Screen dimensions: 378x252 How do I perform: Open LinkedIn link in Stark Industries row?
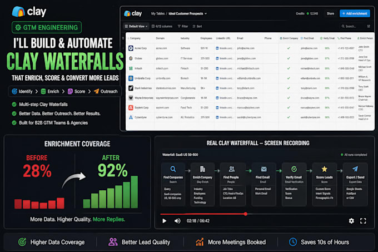coord(224,88)
